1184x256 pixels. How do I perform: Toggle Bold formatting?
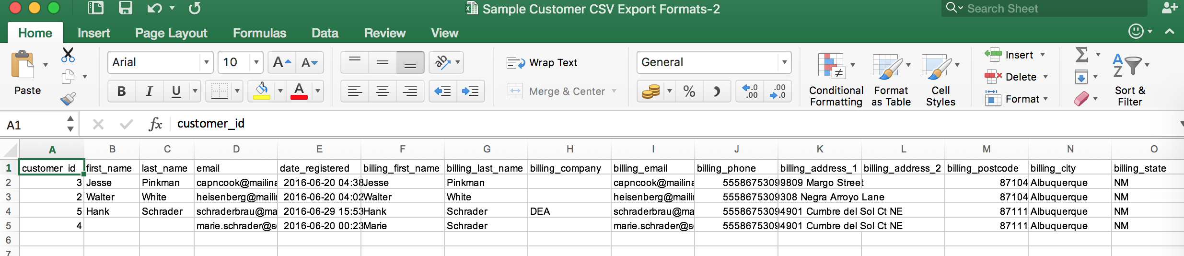coord(122,91)
